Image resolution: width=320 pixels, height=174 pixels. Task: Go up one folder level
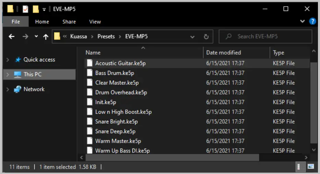tap(46, 37)
